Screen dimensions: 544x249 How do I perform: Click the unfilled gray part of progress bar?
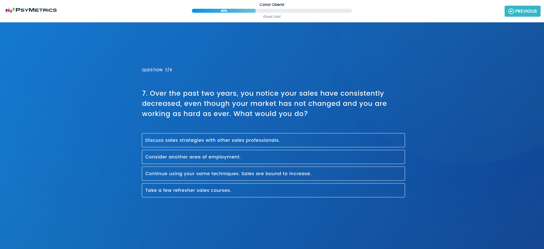(x=303, y=11)
